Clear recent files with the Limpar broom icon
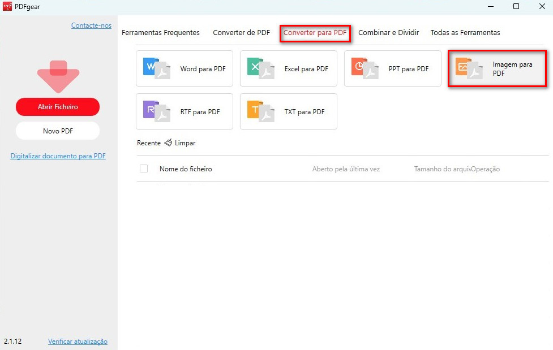 click(x=169, y=143)
